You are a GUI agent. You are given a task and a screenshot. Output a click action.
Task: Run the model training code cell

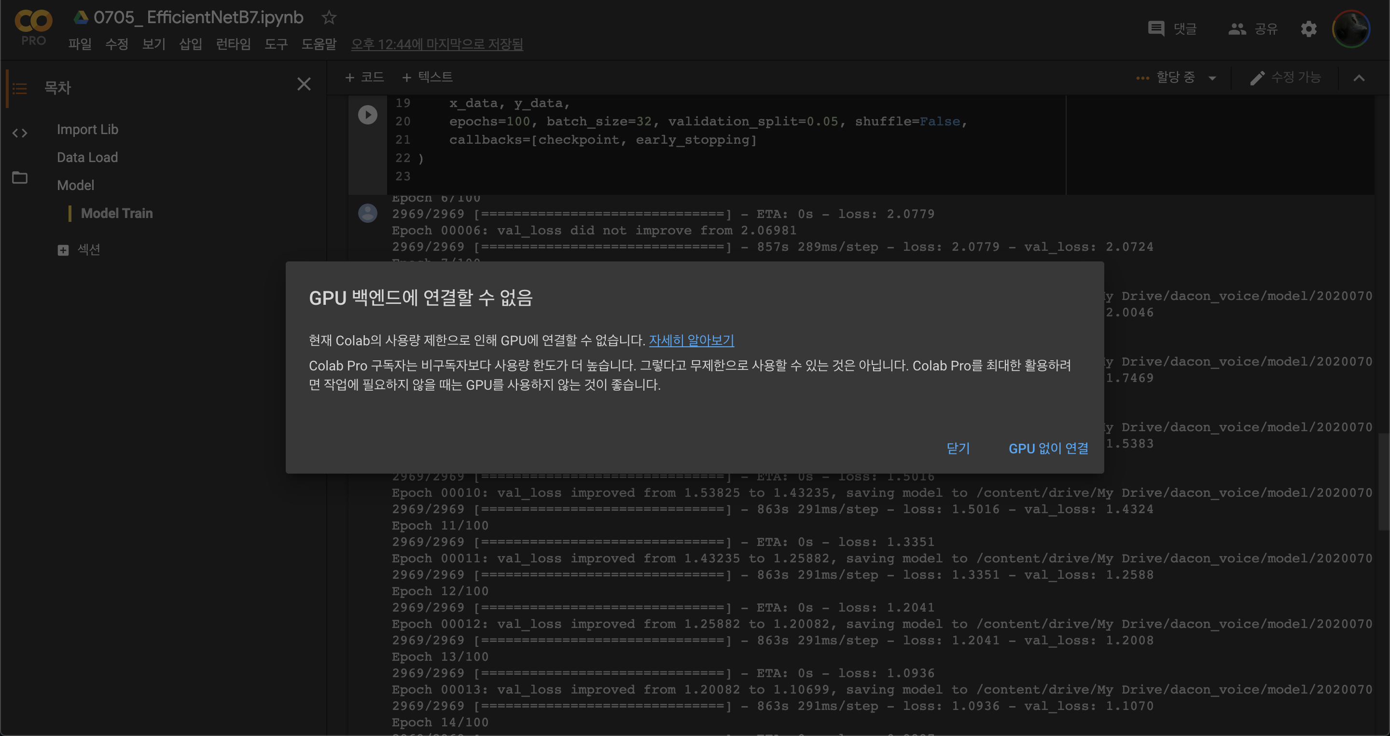point(367,114)
